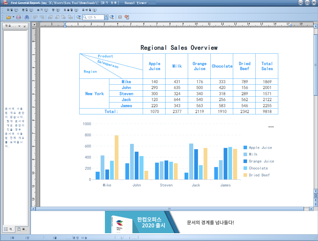Click the red update notification icon
Viewport: 318px width, 241px height.
(127, 17)
